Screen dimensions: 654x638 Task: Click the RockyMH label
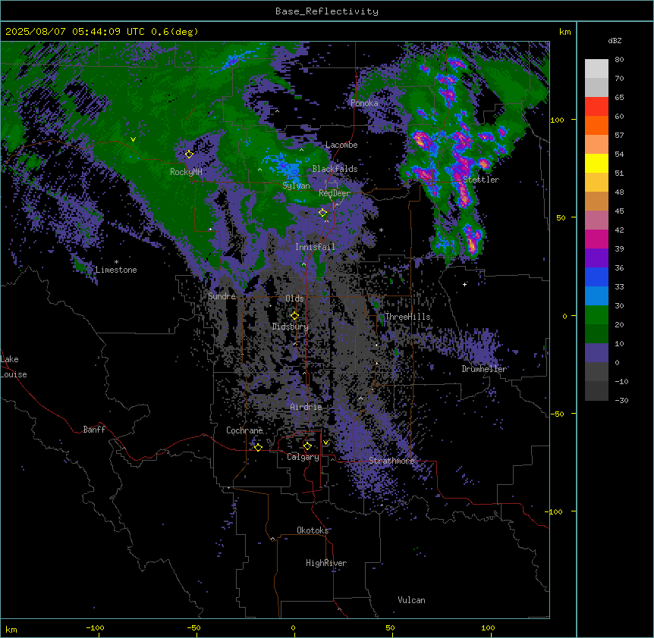click(186, 172)
